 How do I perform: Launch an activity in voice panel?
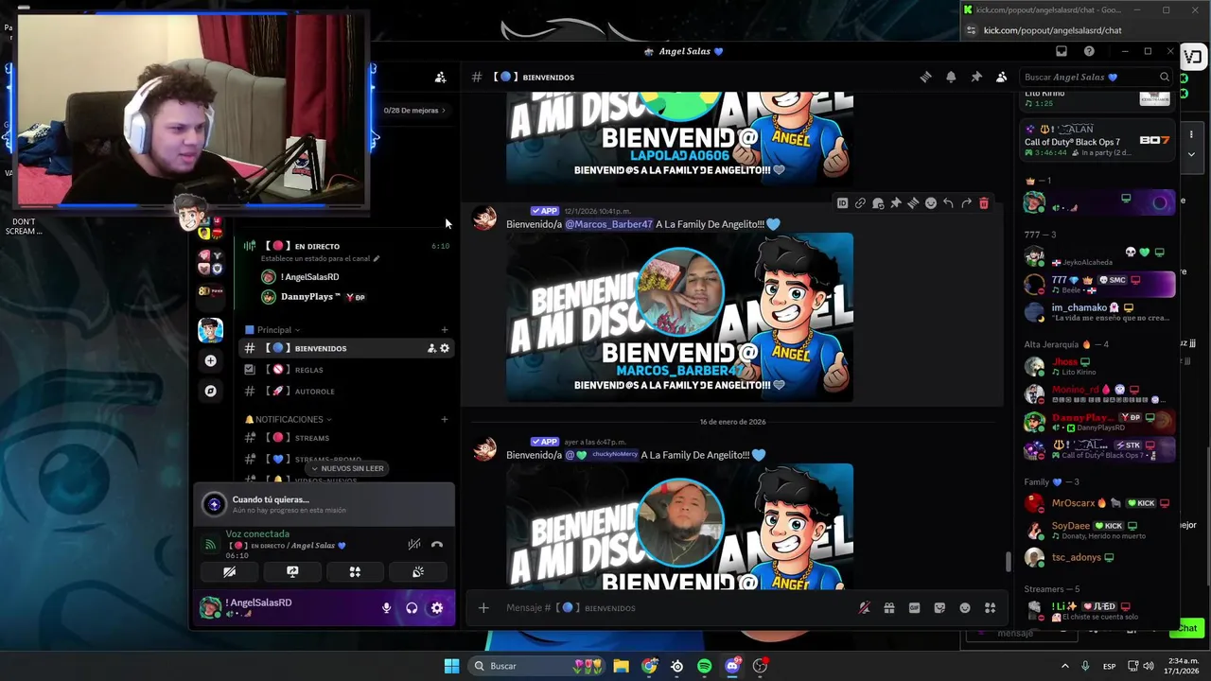355,571
